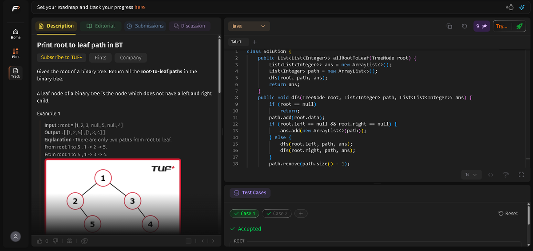Screen dimensions: 533x251
Task: Go to previous problem arrow
Action: coord(203,241)
